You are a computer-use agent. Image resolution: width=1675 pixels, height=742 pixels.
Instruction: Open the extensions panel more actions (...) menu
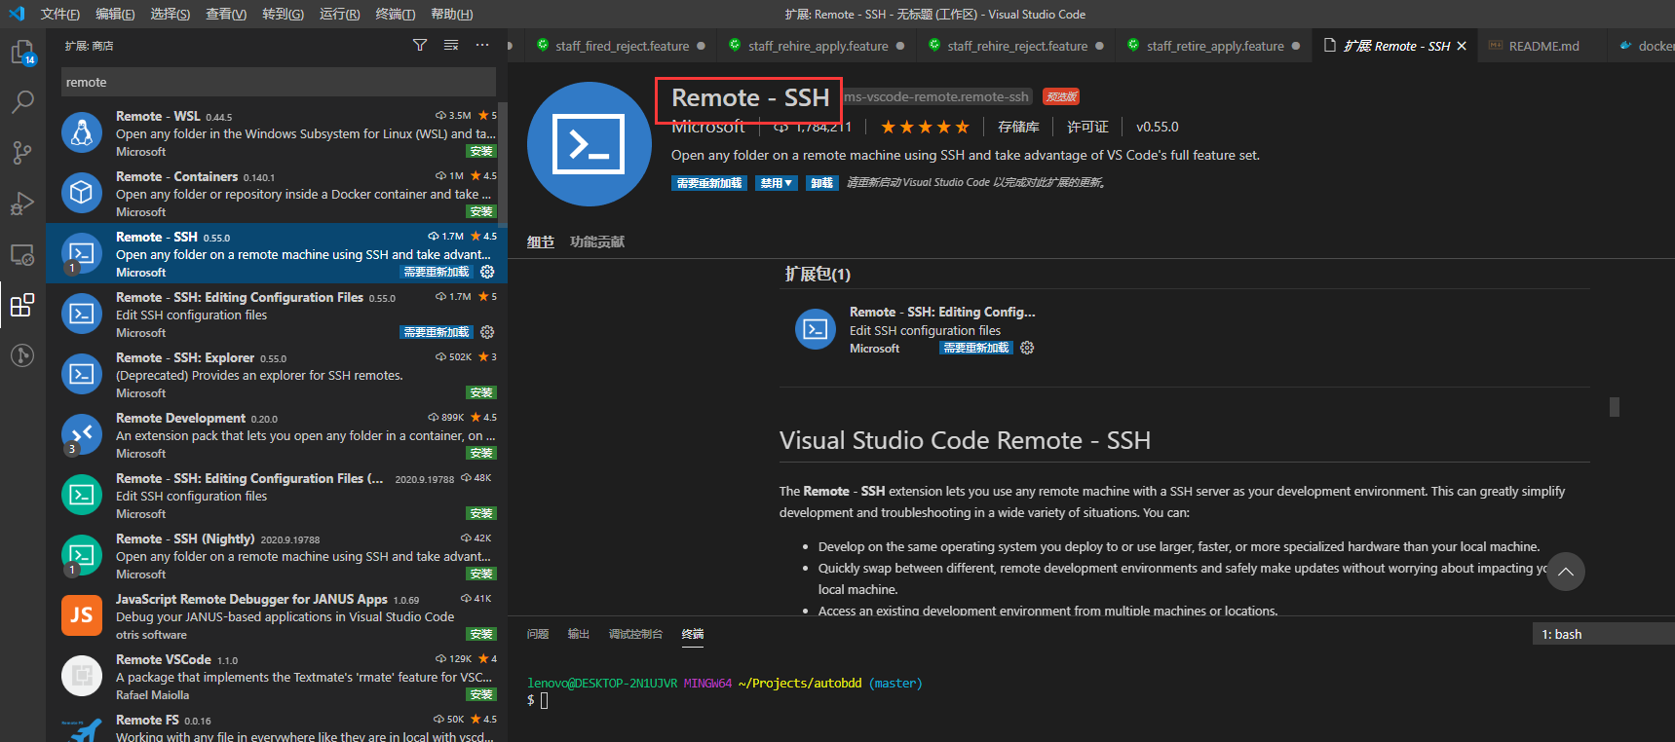tap(482, 46)
